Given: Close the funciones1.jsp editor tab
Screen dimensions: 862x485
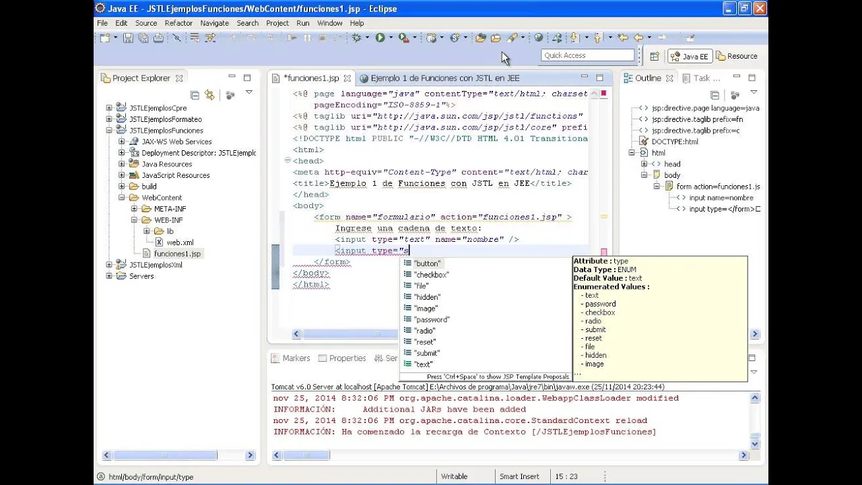Looking at the screenshot, I should 347,78.
